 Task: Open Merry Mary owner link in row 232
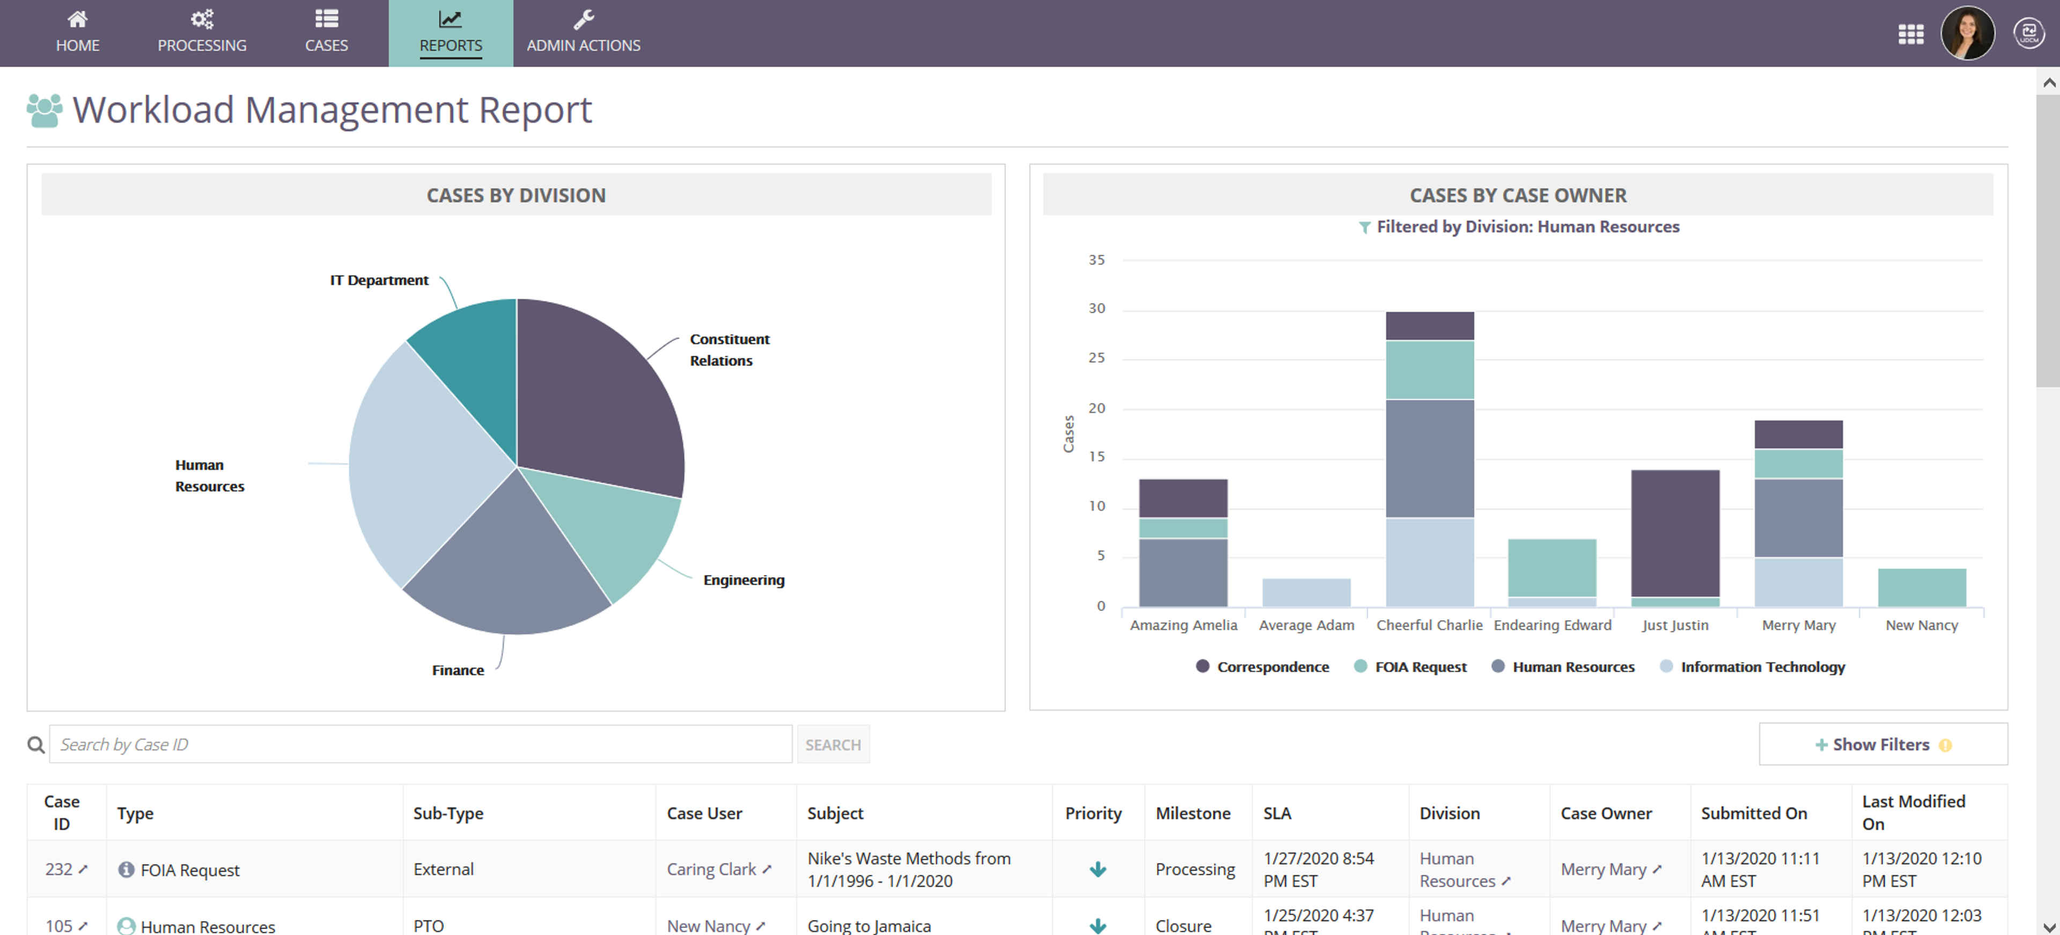(x=1602, y=868)
